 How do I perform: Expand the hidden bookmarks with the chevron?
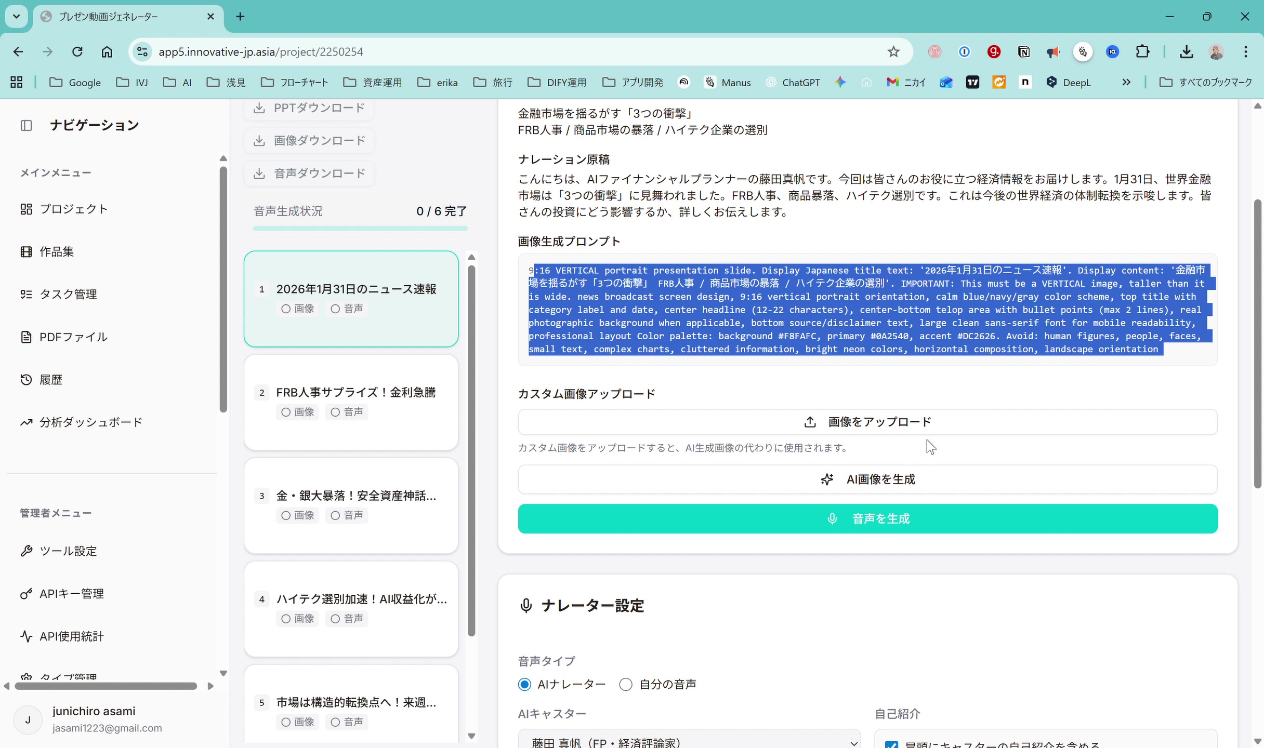1126,82
